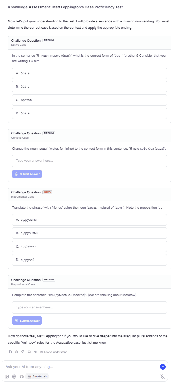The image size is (179, 384).
Task: Give the response a thumbs down
Action: tap(23, 352)
